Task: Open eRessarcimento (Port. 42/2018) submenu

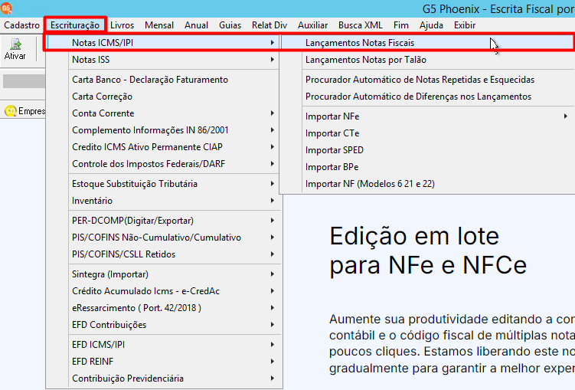Action: (x=163, y=308)
